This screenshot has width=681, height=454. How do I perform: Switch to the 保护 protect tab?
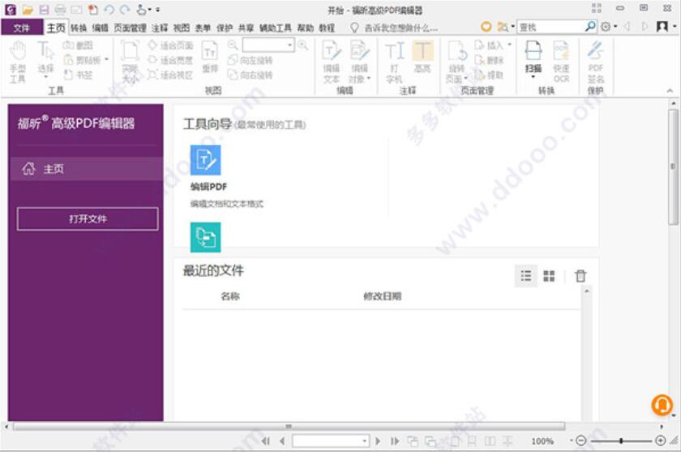coord(225,28)
